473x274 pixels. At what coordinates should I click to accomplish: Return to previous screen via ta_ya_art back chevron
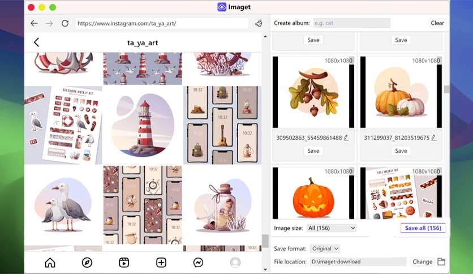coord(37,42)
